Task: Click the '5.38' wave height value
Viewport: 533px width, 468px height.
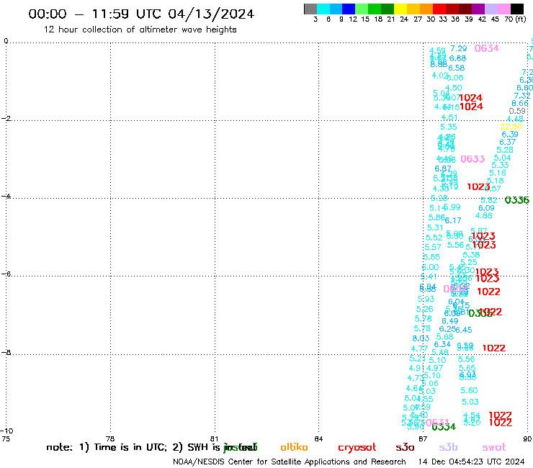Action: 472,255
